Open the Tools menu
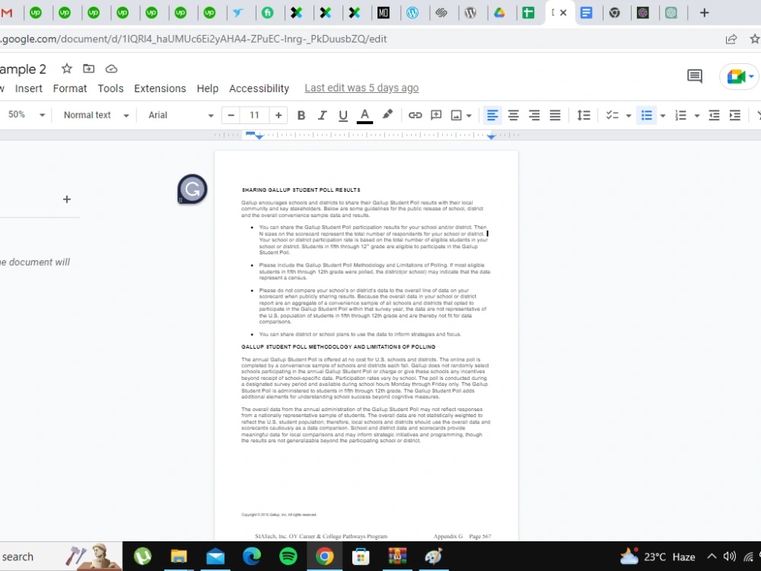The height and width of the screenshot is (571, 761). click(110, 88)
